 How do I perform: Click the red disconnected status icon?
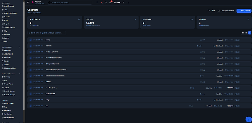pyautogui.click(x=102, y=3)
